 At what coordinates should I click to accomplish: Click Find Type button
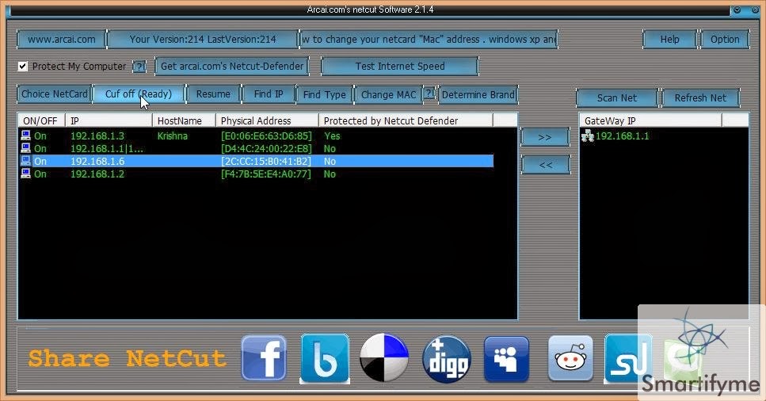tap(324, 94)
